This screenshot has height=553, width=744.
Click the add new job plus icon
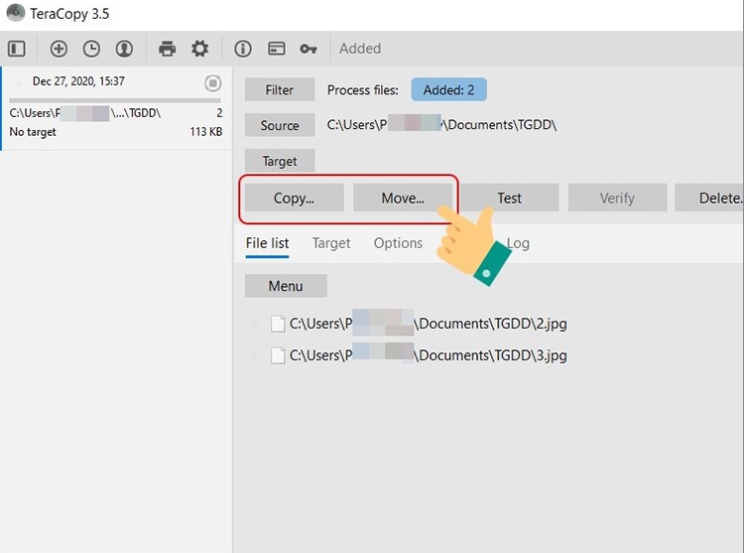point(59,49)
